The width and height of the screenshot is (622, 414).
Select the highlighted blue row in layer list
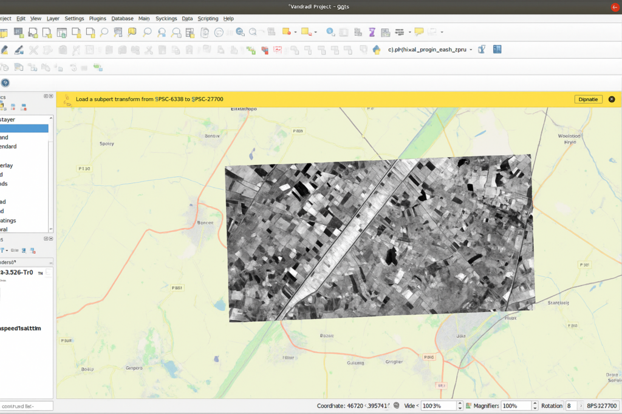point(24,129)
